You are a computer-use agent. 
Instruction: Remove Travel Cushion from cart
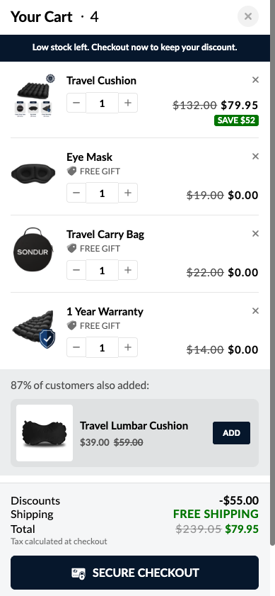click(255, 80)
